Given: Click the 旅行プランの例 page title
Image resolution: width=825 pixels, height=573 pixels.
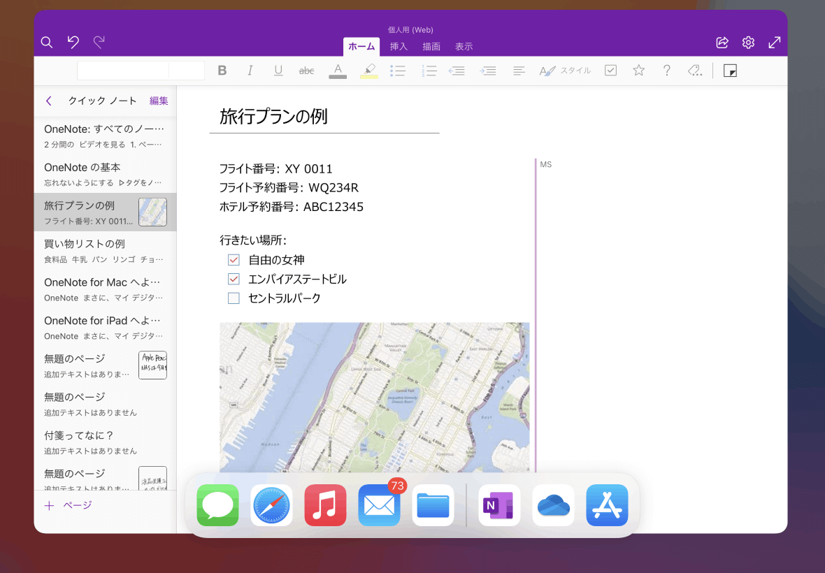Looking at the screenshot, I should (273, 116).
